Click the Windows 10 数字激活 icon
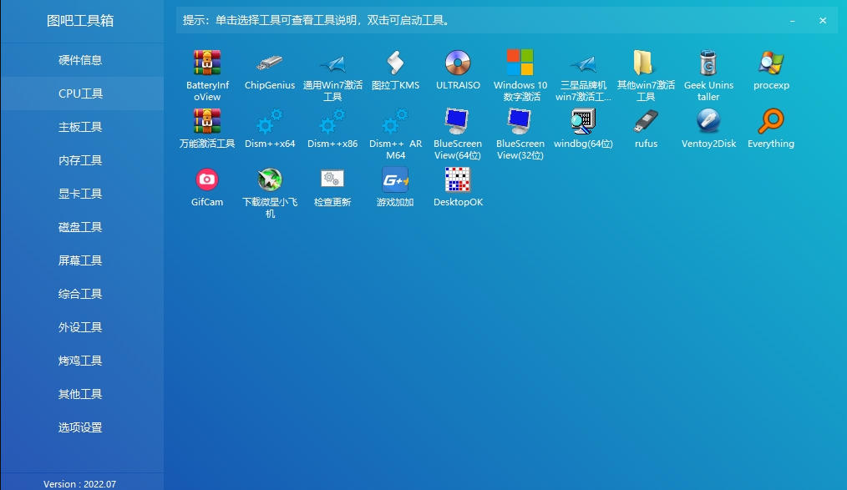 (x=520, y=63)
